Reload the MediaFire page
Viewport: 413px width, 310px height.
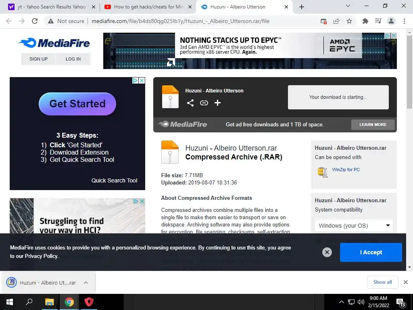tap(35, 21)
